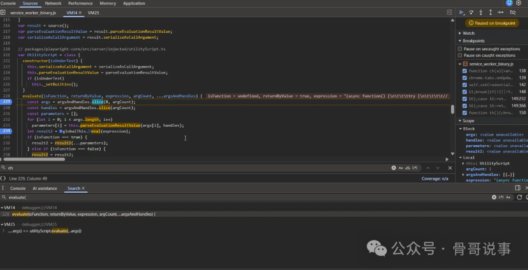528x270 pixels.
Task: Go to next find match
Action: point(438,168)
